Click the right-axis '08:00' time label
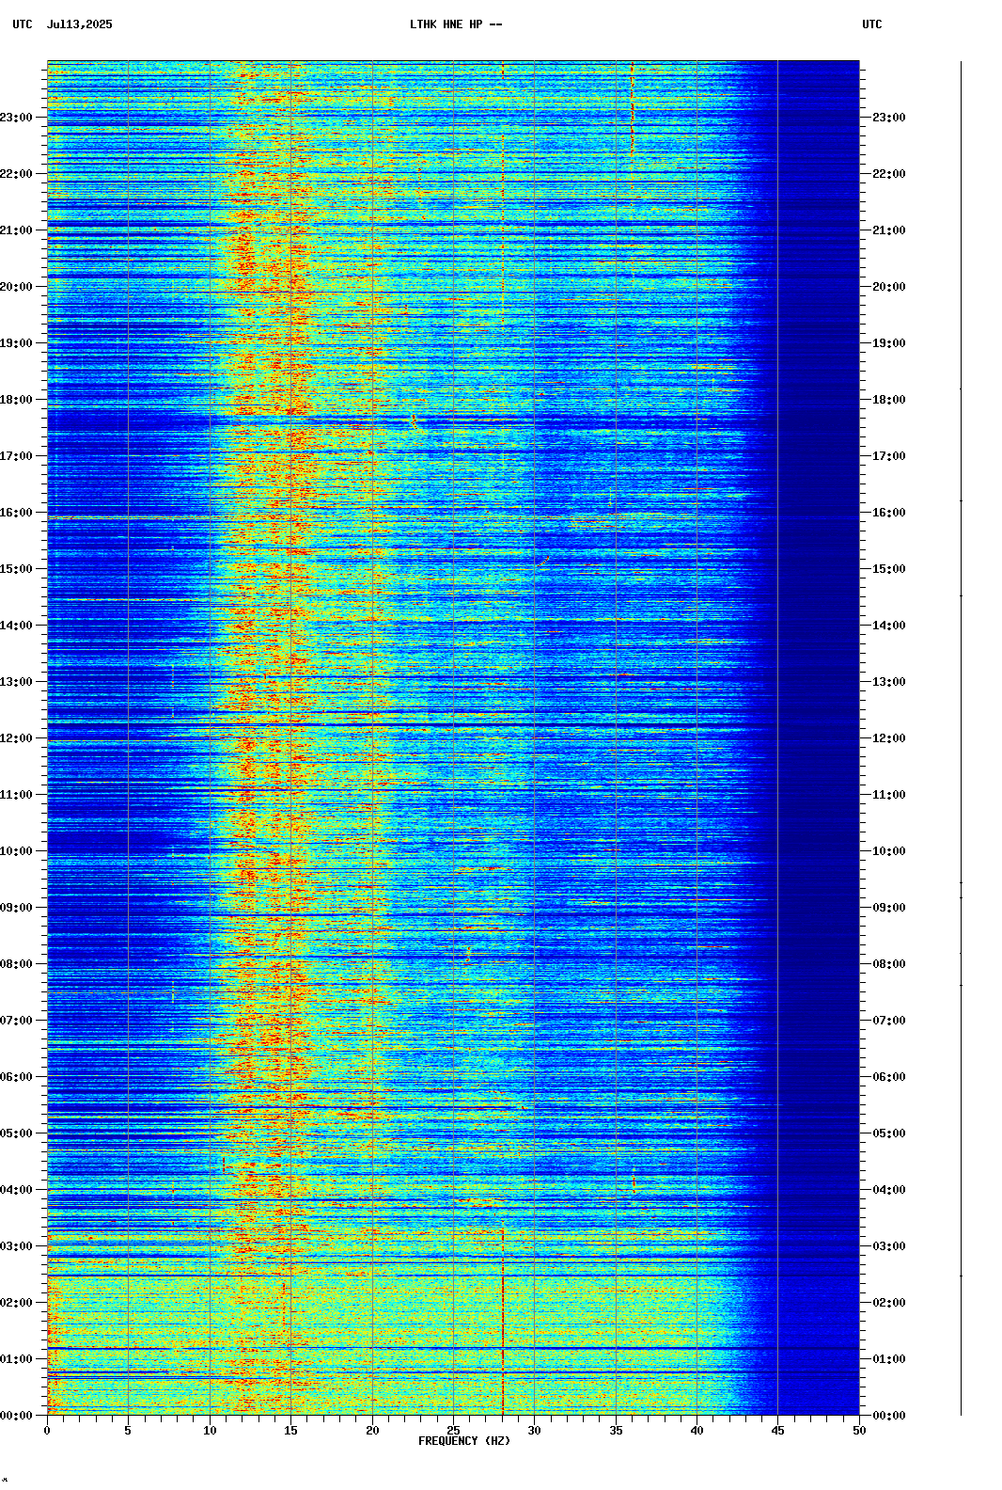 [x=889, y=964]
